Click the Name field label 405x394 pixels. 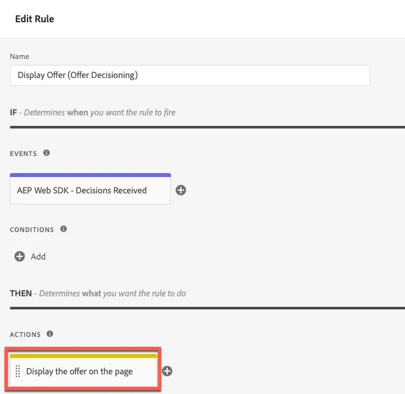click(x=20, y=56)
